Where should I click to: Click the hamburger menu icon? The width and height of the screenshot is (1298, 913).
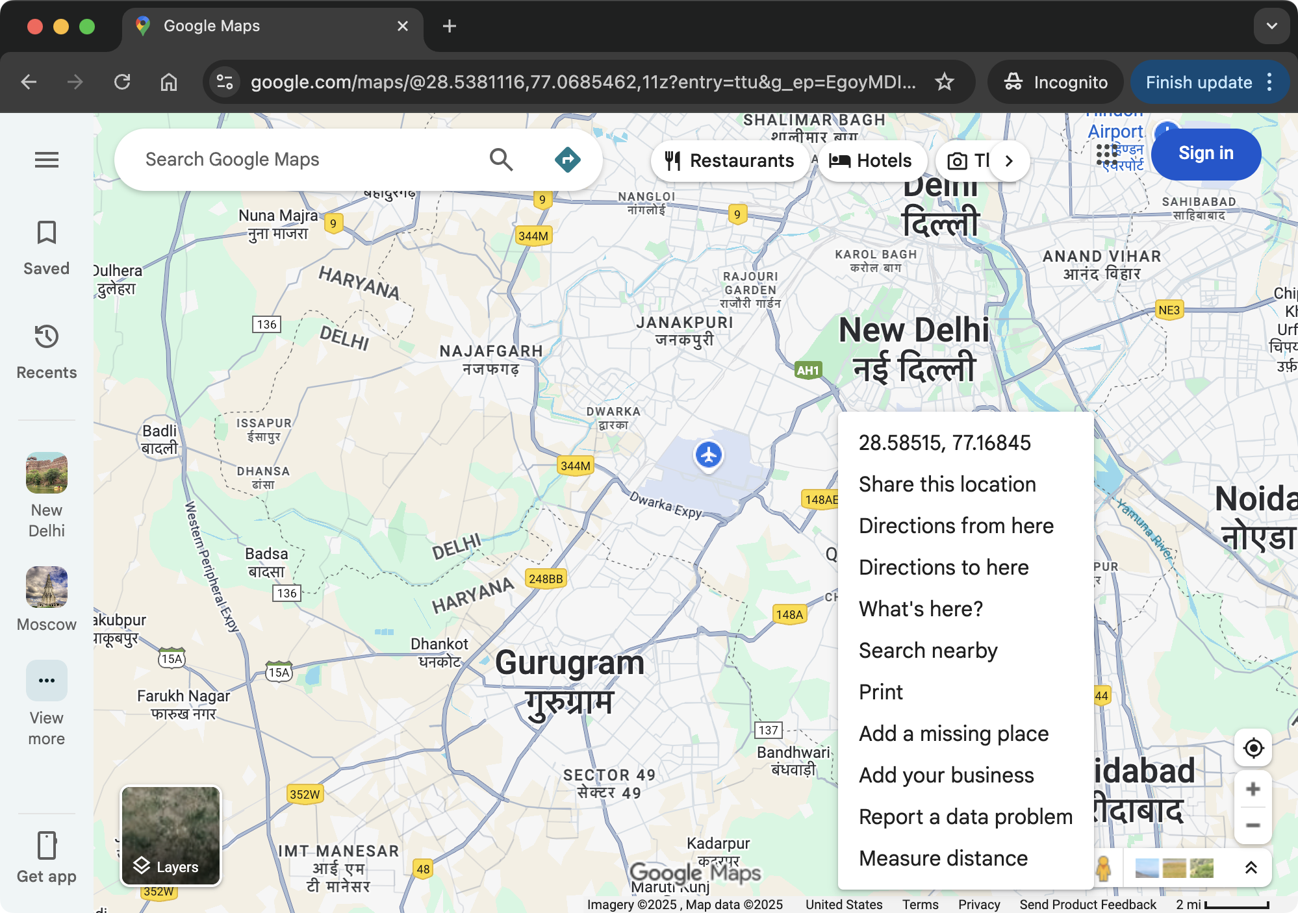pyautogui.click(x=46, y=160)
